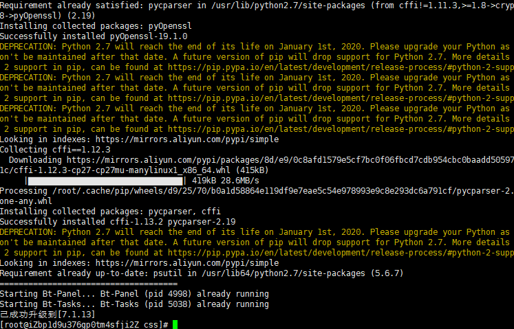Viewport: 514px width, 329px height.
Task: Open the pip.pypa.io release-process link in first warning
Action: [x=341, y=67]
